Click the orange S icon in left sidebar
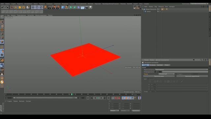Screen dimensions: 211x119 click(2, 82)
